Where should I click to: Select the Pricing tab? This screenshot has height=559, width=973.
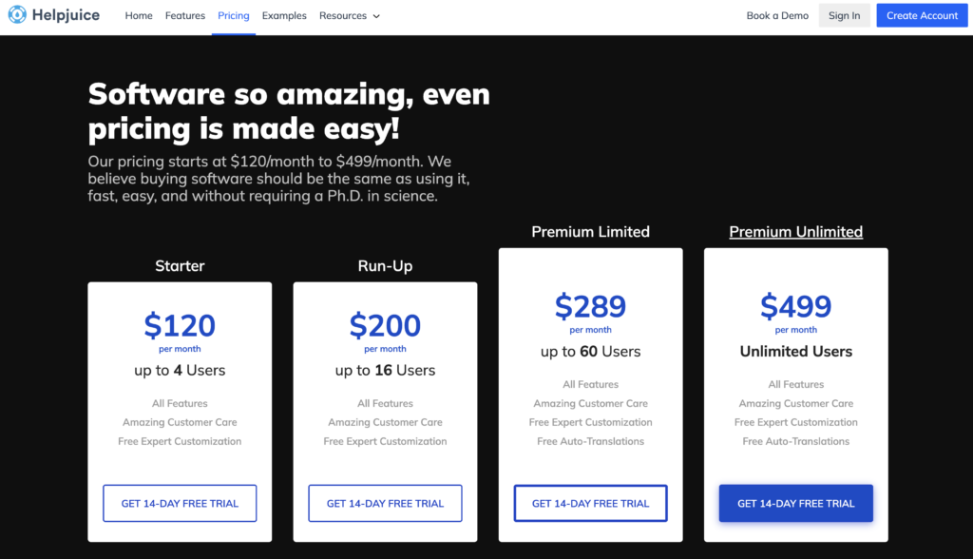click(234, 16)
